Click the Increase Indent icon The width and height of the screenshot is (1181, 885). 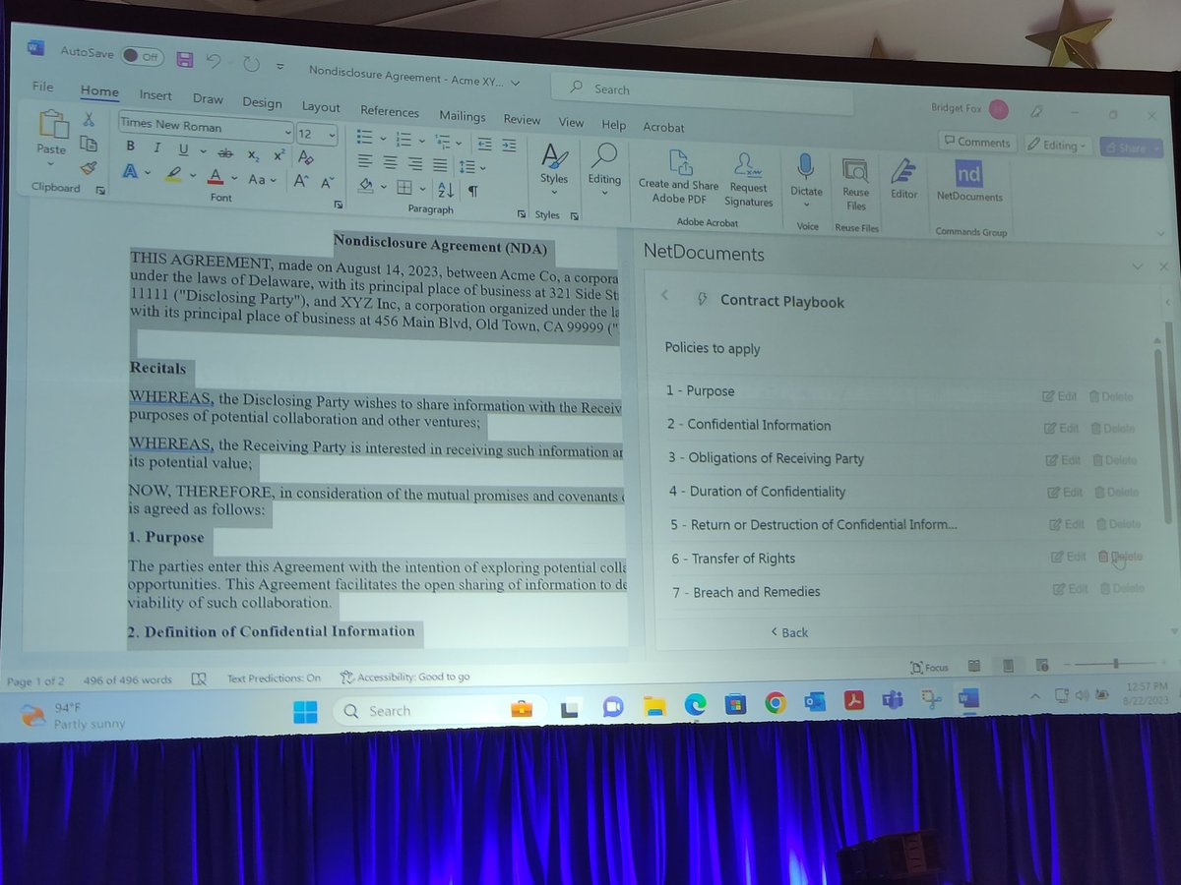tap(508, 146)
